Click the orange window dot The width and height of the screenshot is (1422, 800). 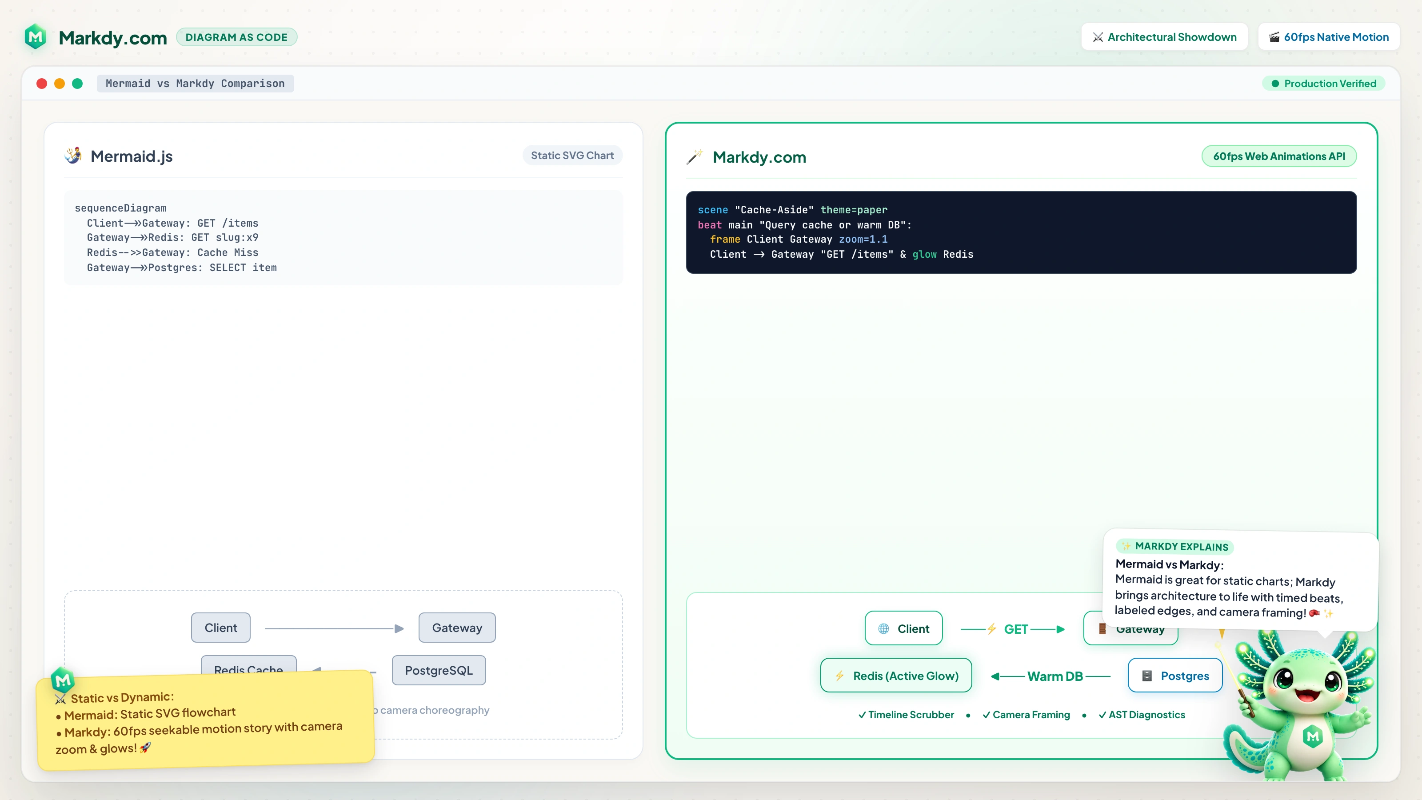pos(60,84)
